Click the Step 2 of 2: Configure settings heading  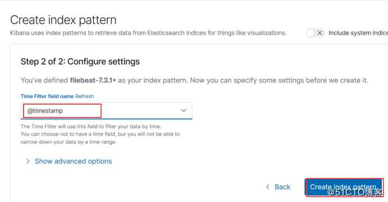tap(80, 62)
